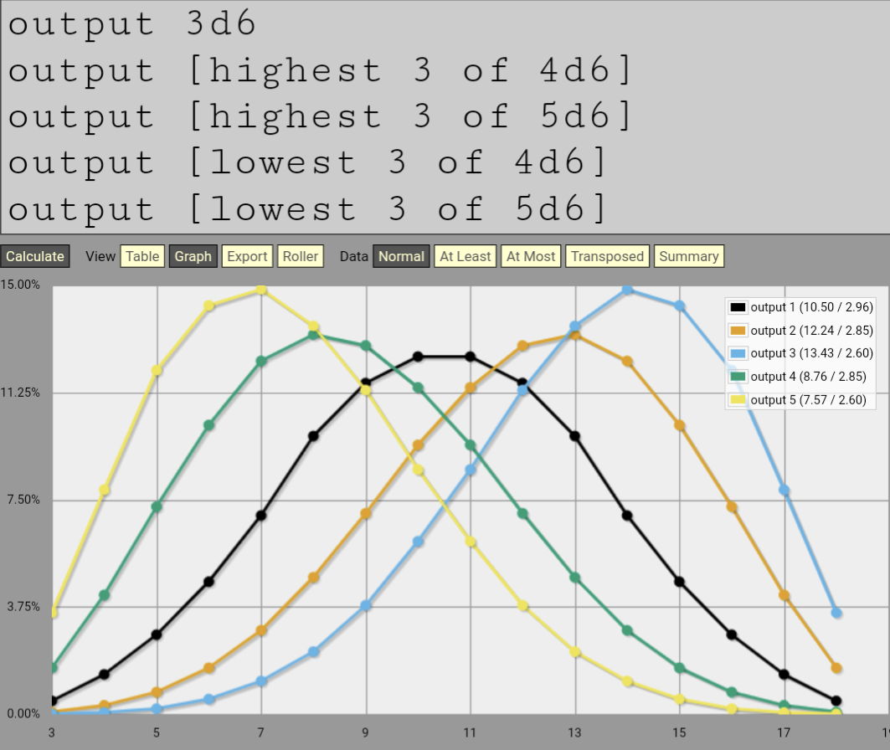890x750 pixels.
Task: Click the blue curve's peak point at 14
Action: pyautogui.click(x=627, y=290)
